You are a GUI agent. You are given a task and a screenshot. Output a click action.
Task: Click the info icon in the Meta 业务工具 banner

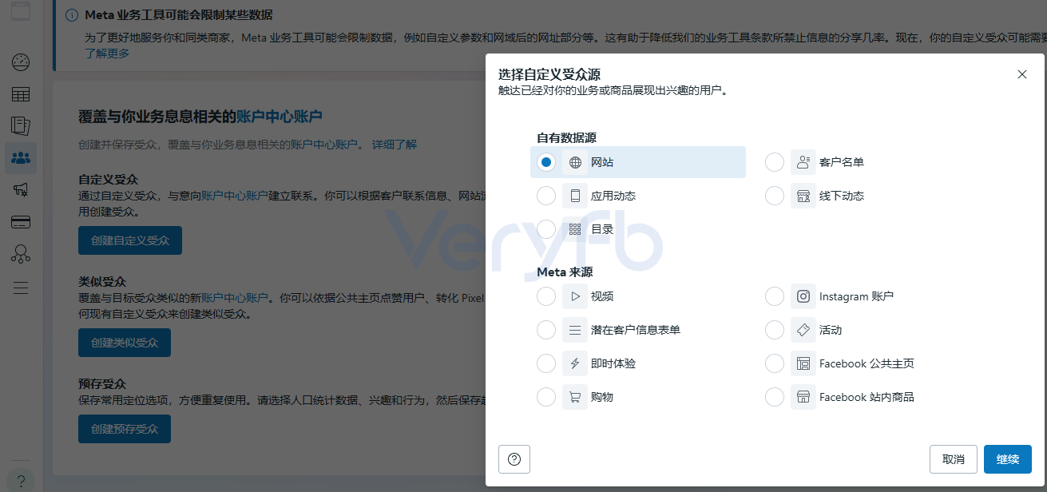pyautogui.click(x=72, y=15)
